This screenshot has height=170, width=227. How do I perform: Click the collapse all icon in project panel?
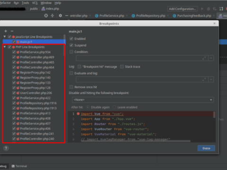(x=52, y=16)
